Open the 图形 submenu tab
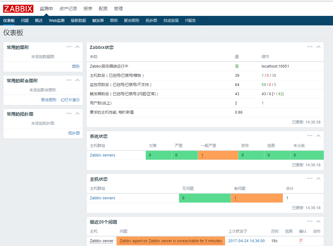Screen dimensions: 333x246 (x=114, y=21)
